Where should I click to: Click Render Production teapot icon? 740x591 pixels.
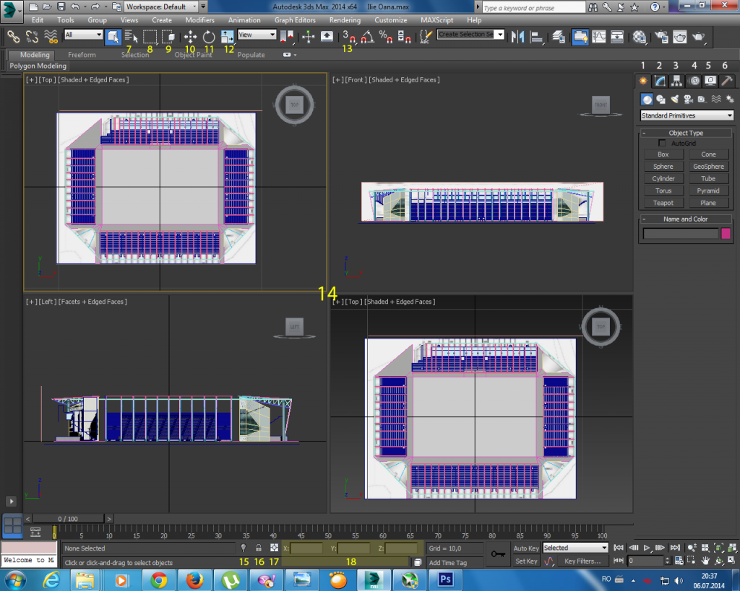click(699, 36)
